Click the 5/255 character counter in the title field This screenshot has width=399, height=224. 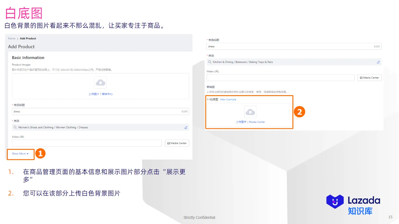[185, 111]
